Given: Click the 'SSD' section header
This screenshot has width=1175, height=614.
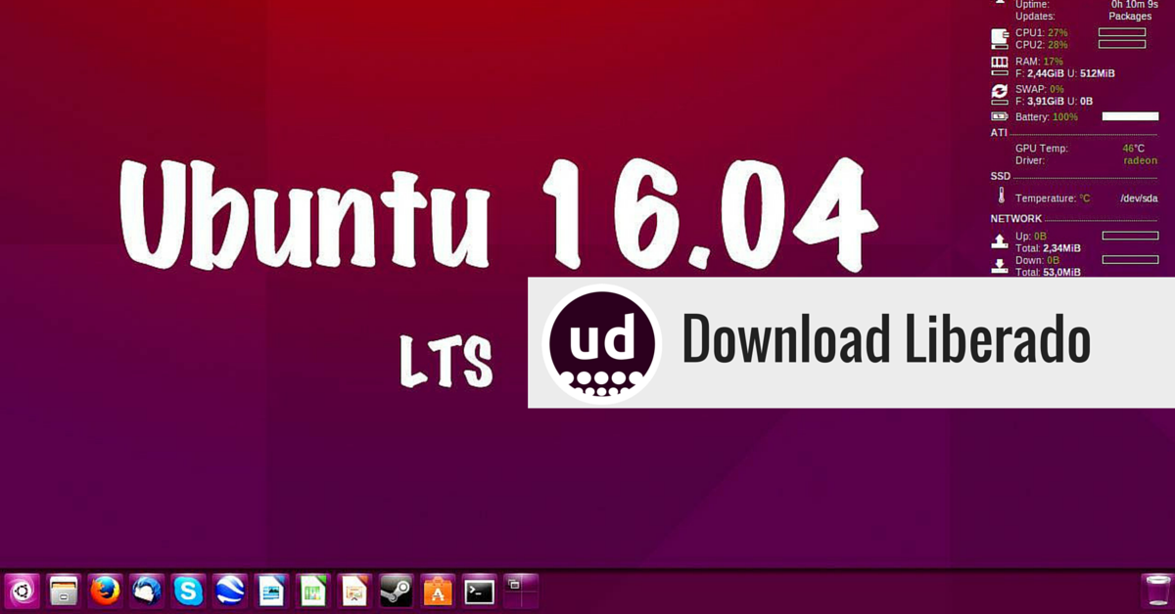Looking at the screenshot, I should point(1000,176).
